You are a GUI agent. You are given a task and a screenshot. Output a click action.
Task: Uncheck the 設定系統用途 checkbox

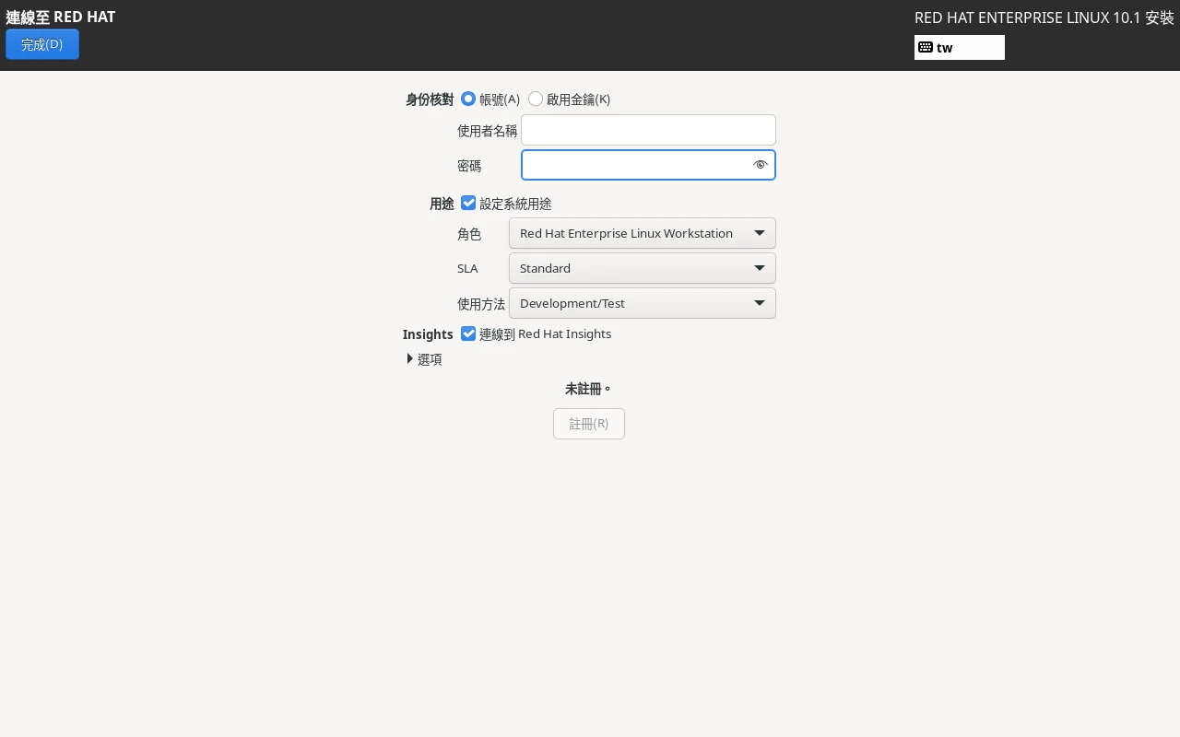[x=468, y=203]
